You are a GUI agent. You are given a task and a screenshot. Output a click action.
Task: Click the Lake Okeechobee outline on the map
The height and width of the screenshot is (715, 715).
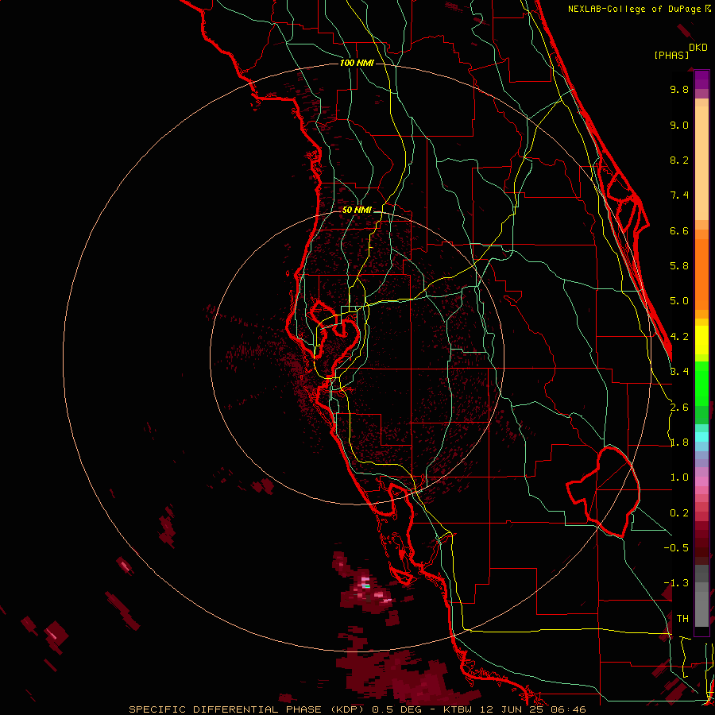click(x=603, y=492)
